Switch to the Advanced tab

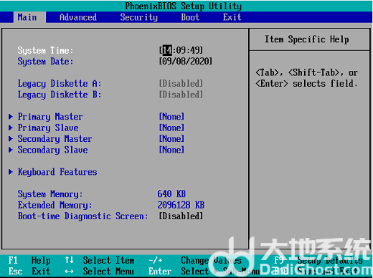78,17
